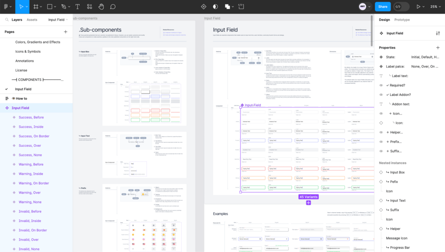
Task: Click the crop-style icon in top toolbar
Action: click(x=241, y=7)
